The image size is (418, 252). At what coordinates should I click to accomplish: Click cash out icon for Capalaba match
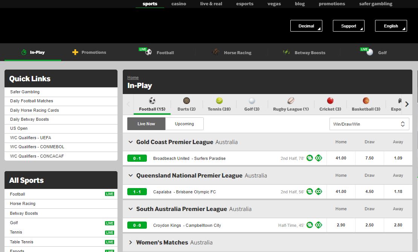tap(319, 191)
